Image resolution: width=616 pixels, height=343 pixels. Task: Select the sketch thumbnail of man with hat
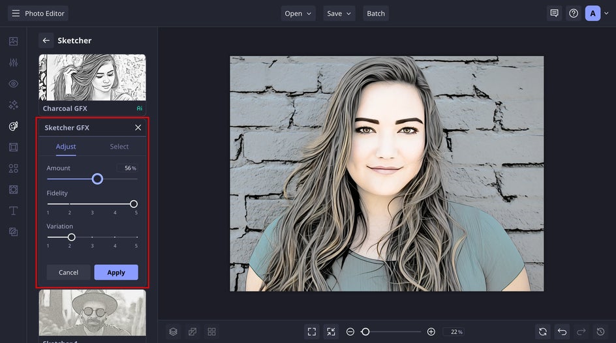tap(92, 313)
